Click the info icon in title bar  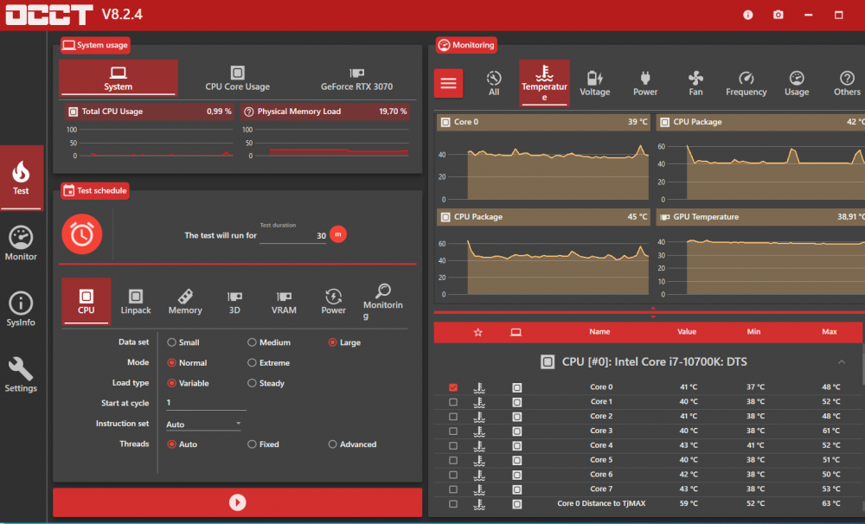(x=747, y=15)
